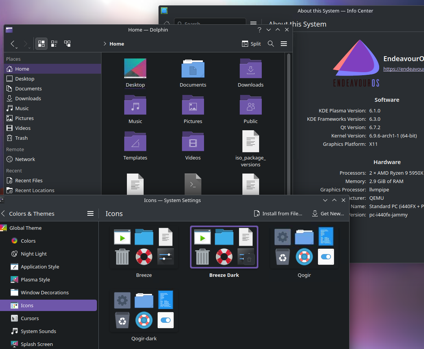The image size is (424, 349).
Task: Click Dolphin vertical scrollbar
Action: coord(288,123)
